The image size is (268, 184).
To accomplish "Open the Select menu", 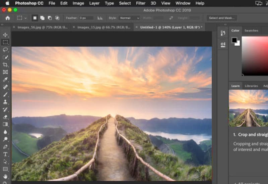I will pos(125,3).
